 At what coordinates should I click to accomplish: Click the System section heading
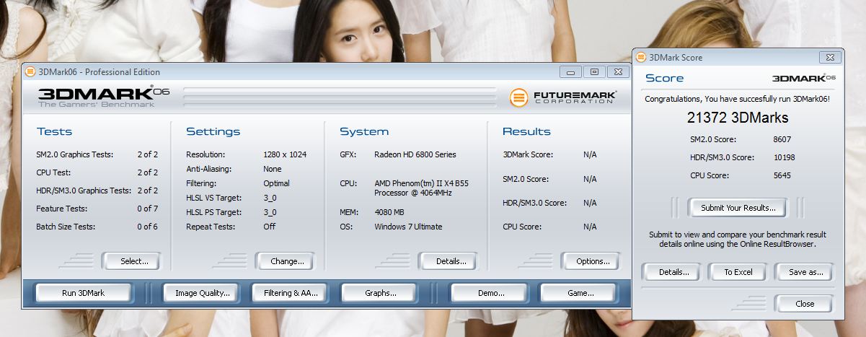[364, 131]
